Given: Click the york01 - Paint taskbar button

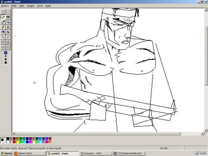Looking at the screenshot, I should 63,154.
